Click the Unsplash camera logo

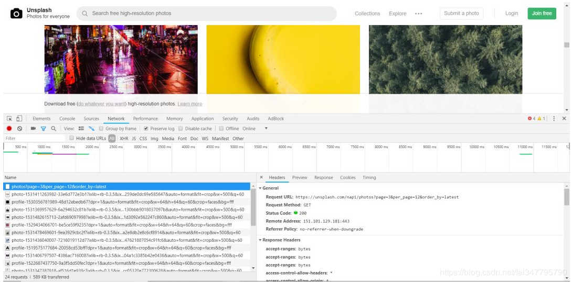pyautogui.click(x=16, y=14)
